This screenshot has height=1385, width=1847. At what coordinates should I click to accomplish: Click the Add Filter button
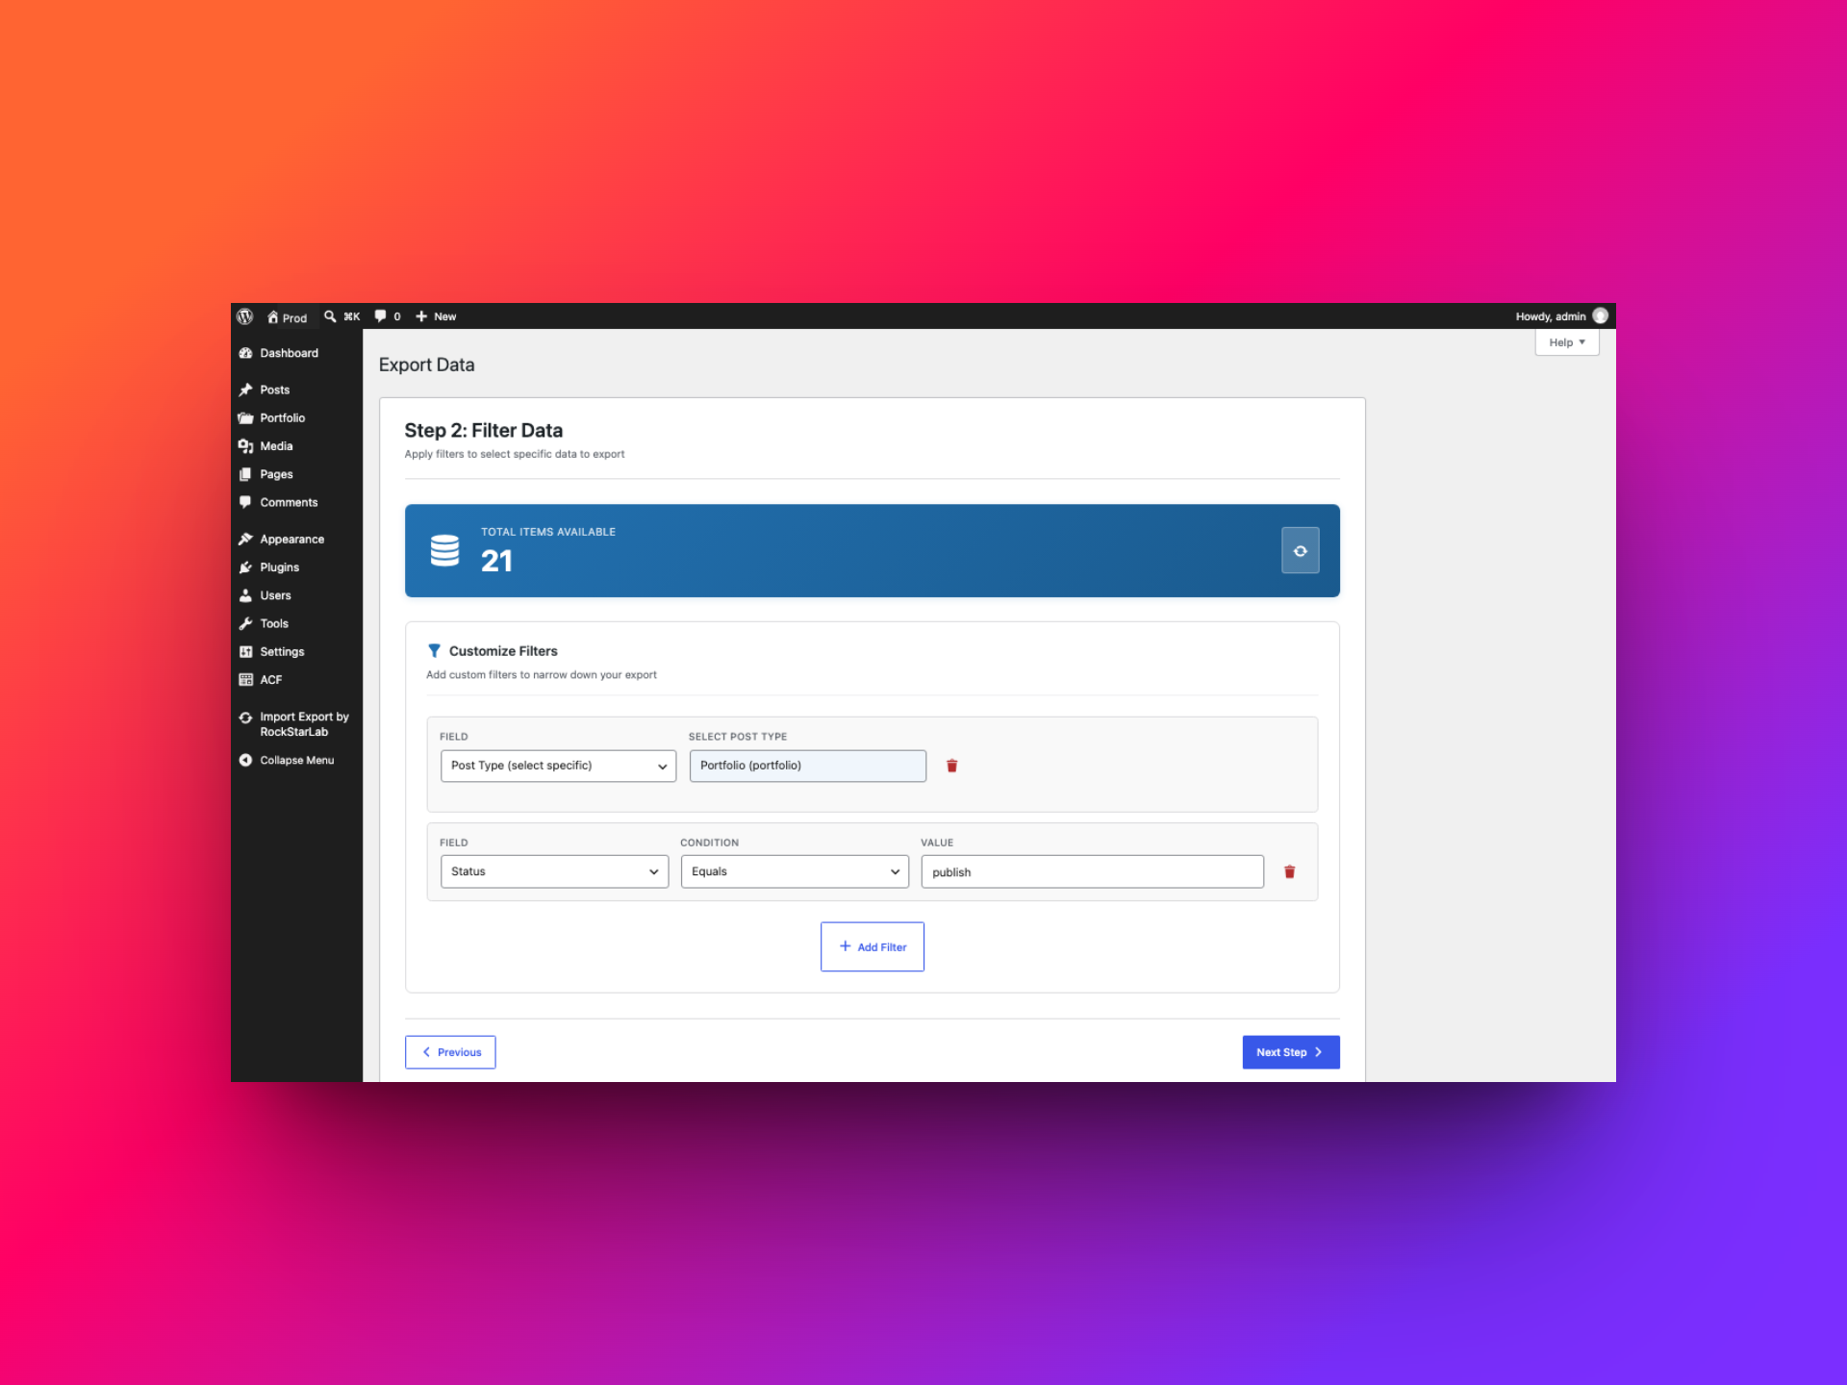tap(872, 947)
